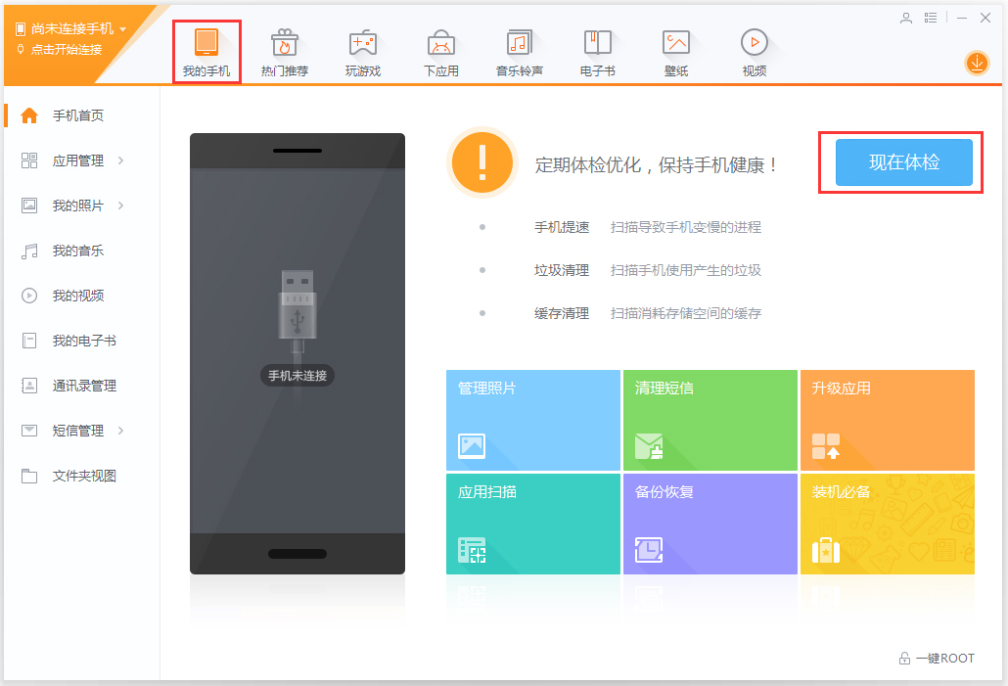Click the user account icon

[x=906, y=18]
